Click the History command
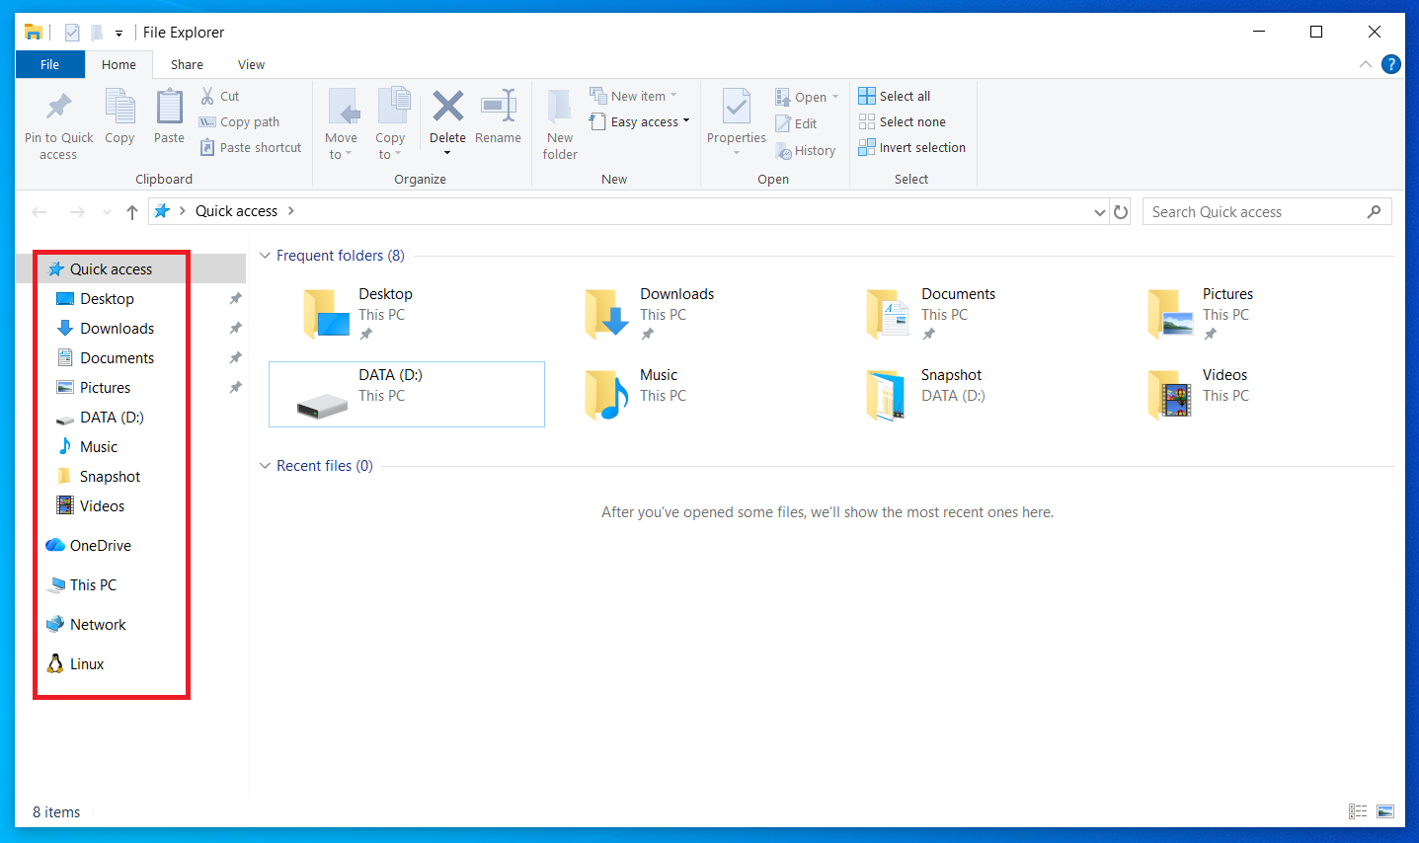Screen dimensions: 1419x843 tap(806, 150)
